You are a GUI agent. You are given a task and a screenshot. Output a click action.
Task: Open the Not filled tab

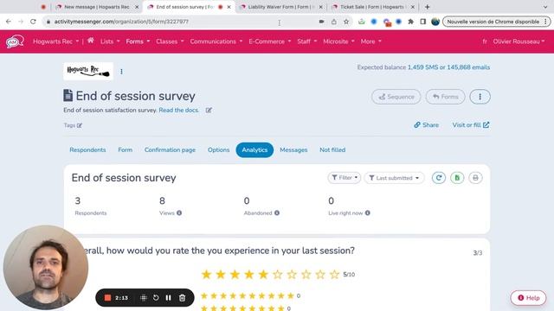(x=332, y=149)
